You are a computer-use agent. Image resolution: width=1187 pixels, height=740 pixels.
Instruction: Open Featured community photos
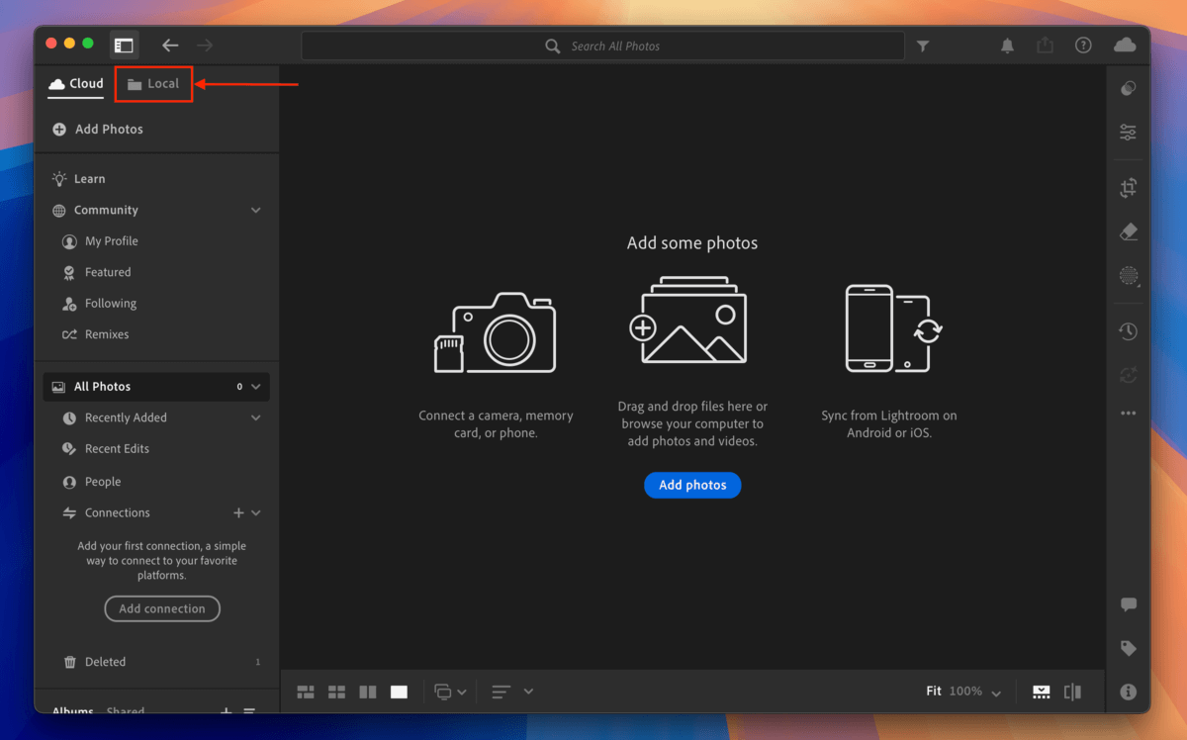point(97,272)
